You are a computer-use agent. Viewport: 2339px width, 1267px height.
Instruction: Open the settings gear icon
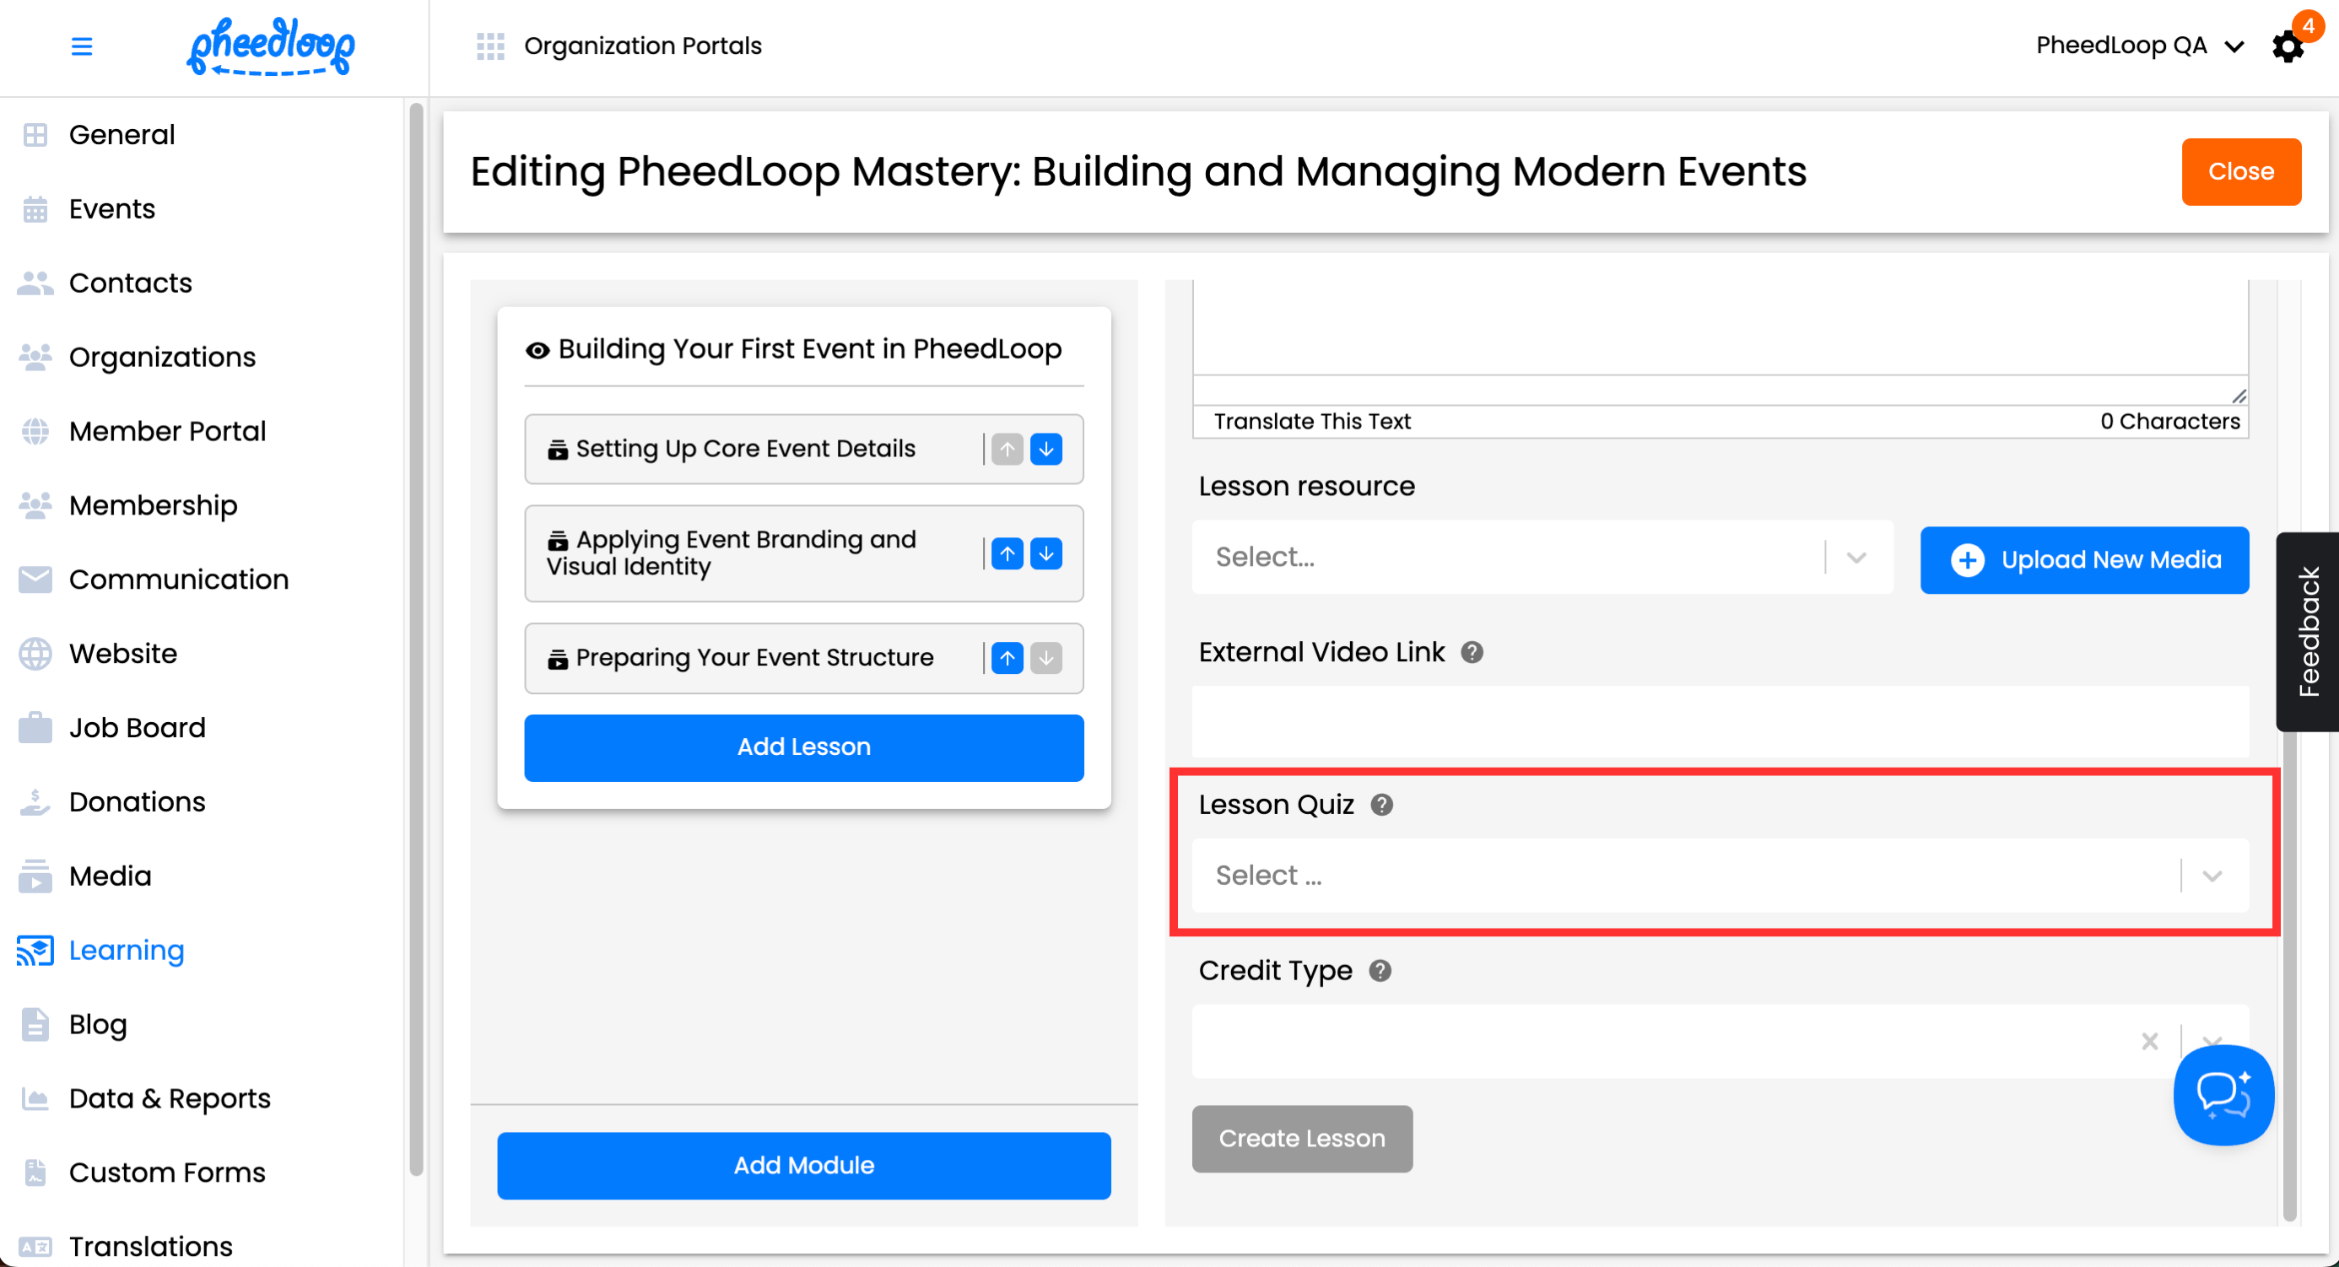tap(2288, 46)
